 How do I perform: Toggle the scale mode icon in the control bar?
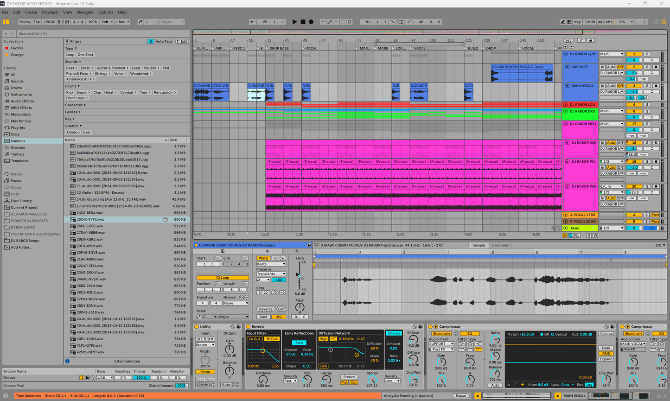(x=140, y=22)
